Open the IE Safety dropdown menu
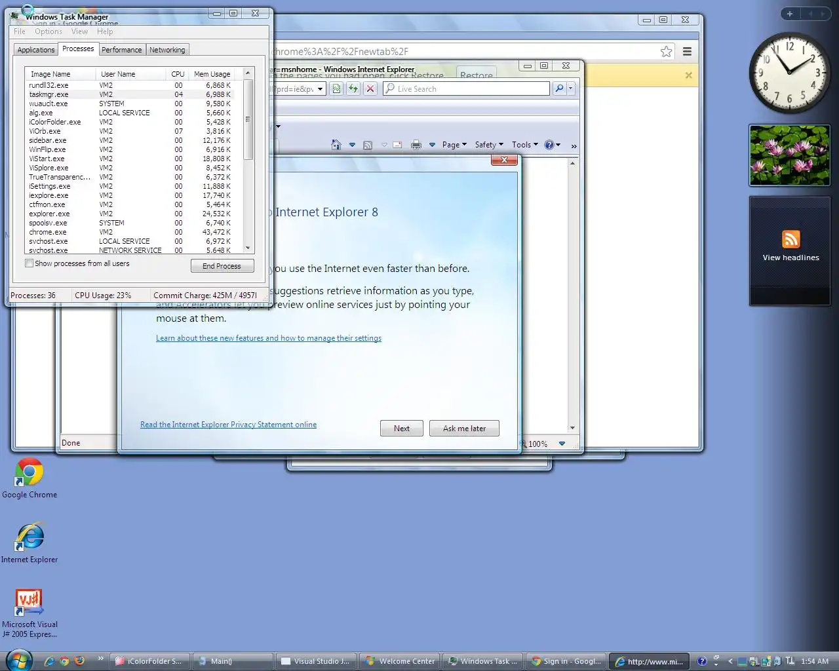This screenshot has width=839, height=671. click(489, 145)
